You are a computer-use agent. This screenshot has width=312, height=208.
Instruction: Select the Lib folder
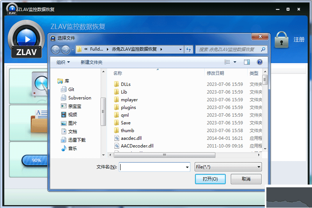121,92
